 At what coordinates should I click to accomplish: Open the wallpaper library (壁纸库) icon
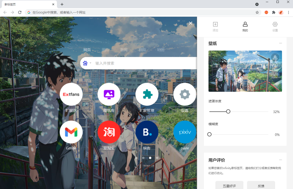109,94
